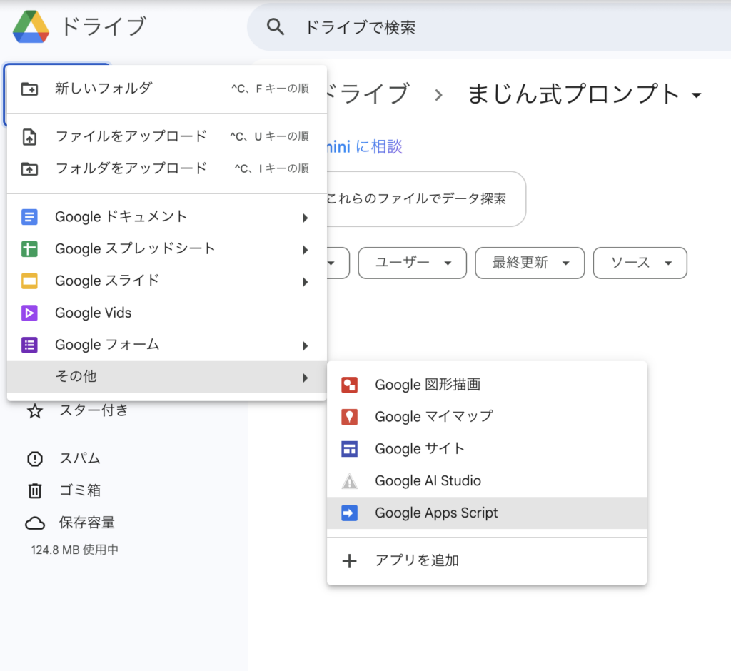Click the Google サイト icon

(349, 449)
